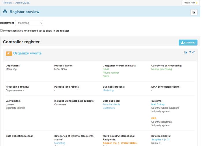
Task: Click the filter icon on Organize events card
Action: click(190, 52)
